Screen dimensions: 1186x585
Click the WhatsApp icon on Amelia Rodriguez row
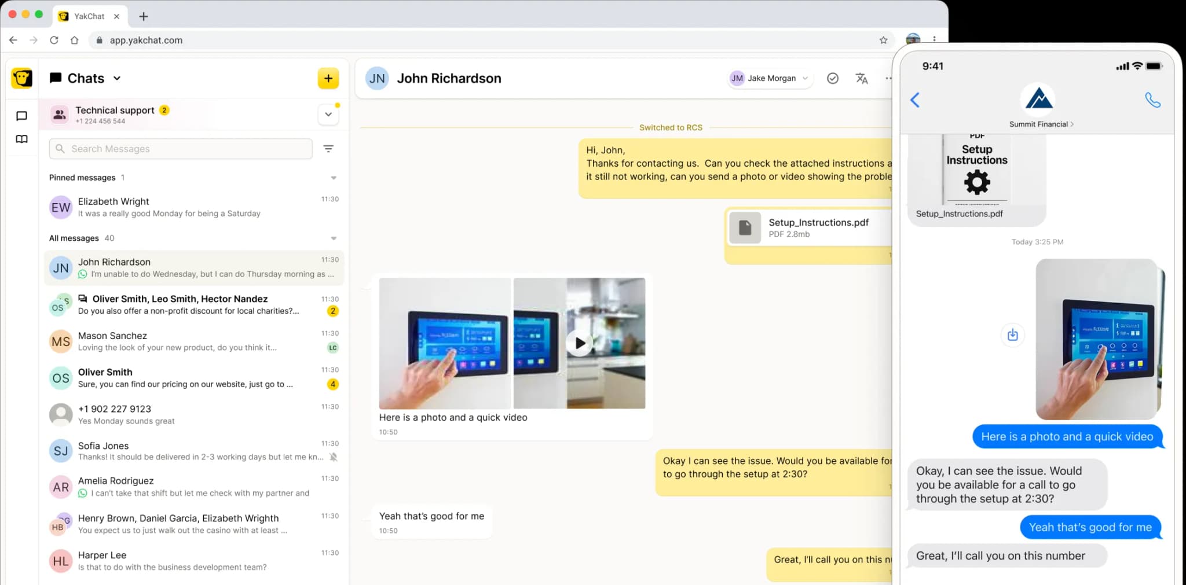(83, 493)
